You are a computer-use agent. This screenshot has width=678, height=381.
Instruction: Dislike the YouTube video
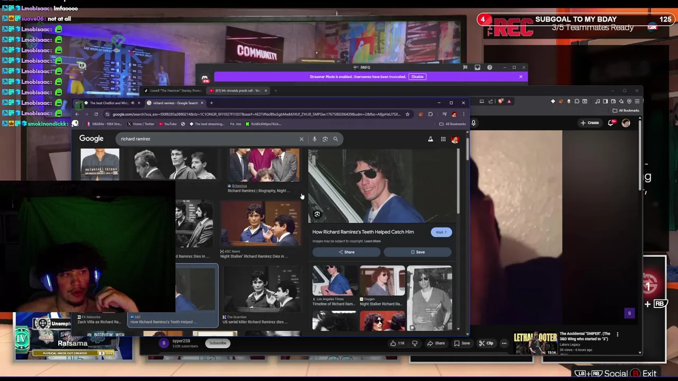[415, 343]
